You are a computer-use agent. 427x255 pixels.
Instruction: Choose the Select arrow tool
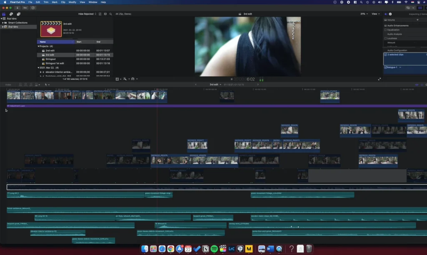pos(46,85)
